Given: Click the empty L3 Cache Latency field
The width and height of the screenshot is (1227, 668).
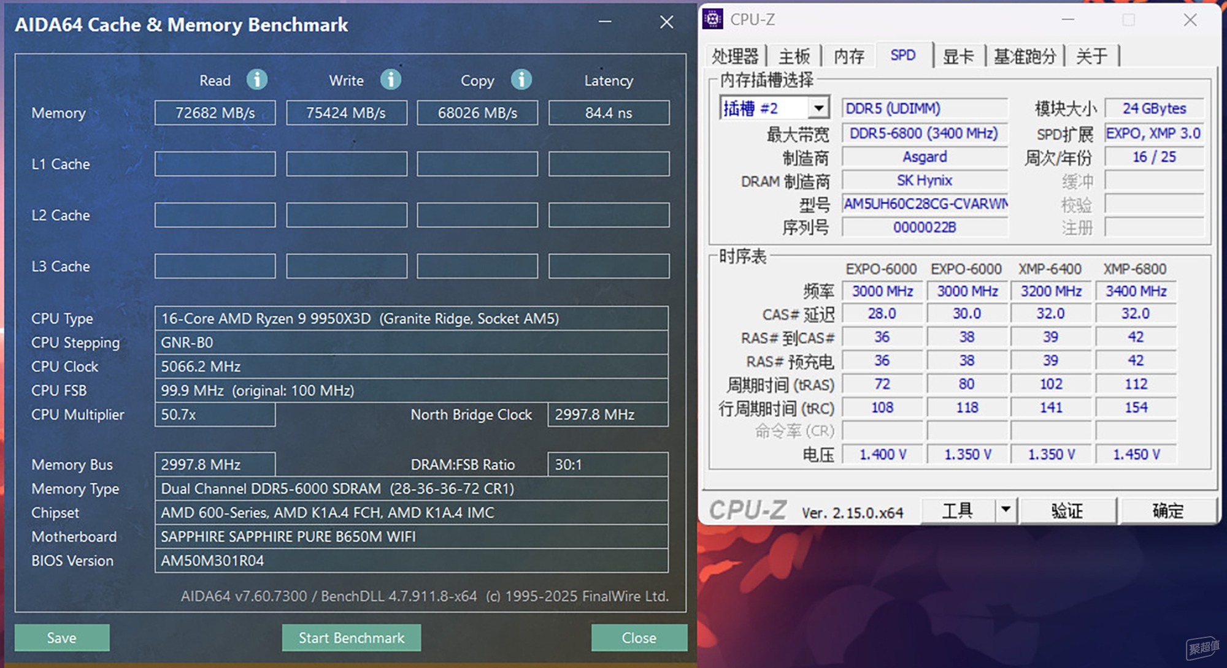Looking at the screenshot, I should coord(609,266).
